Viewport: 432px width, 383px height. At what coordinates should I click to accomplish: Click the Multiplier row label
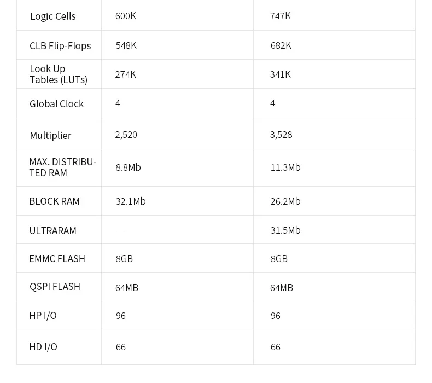pos(51,135)
